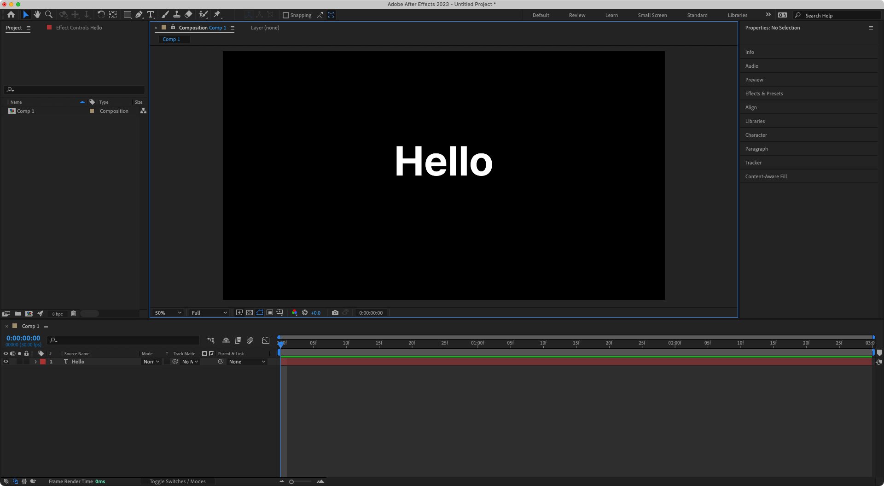The height and width of the screenshot is (486, 884).
Task: Switch to Effect Controls Hello tab
Action: coord(79,28)
